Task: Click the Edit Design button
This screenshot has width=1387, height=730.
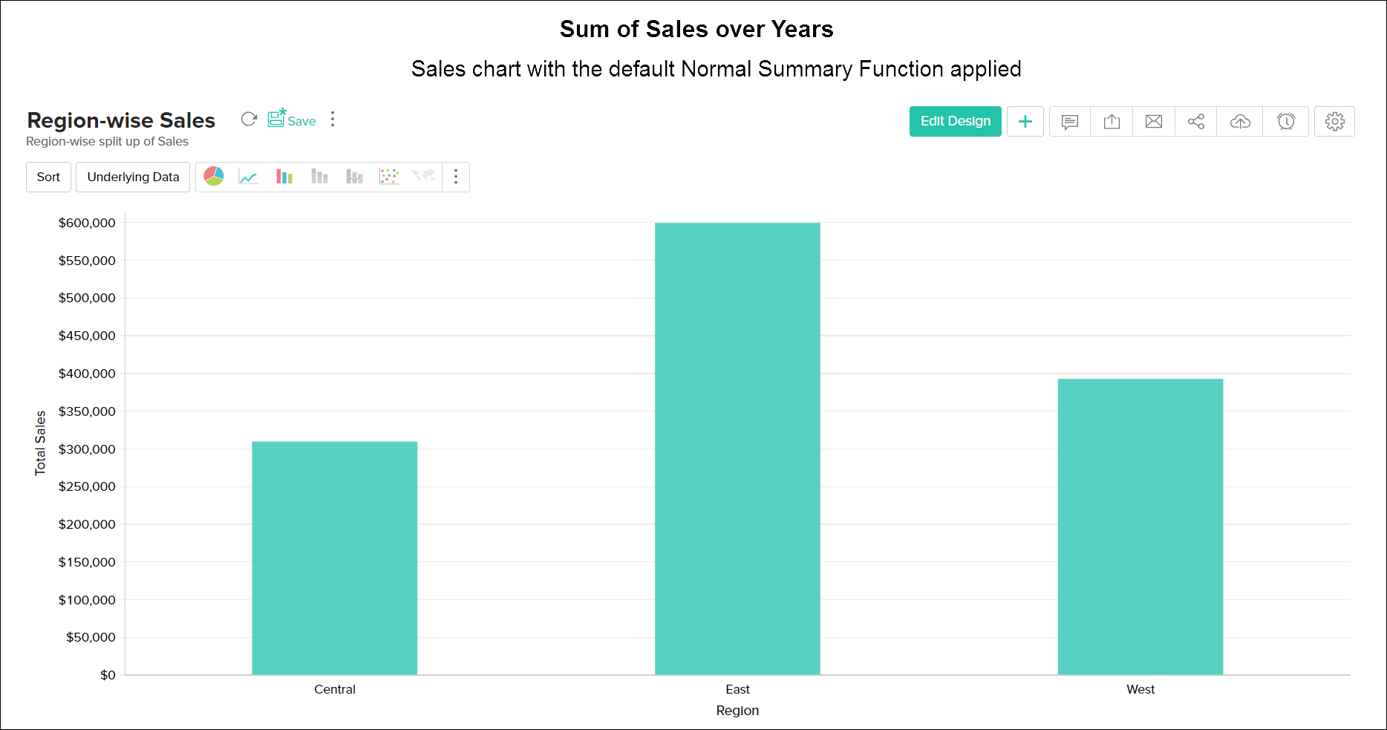Action: click(955, 121)
